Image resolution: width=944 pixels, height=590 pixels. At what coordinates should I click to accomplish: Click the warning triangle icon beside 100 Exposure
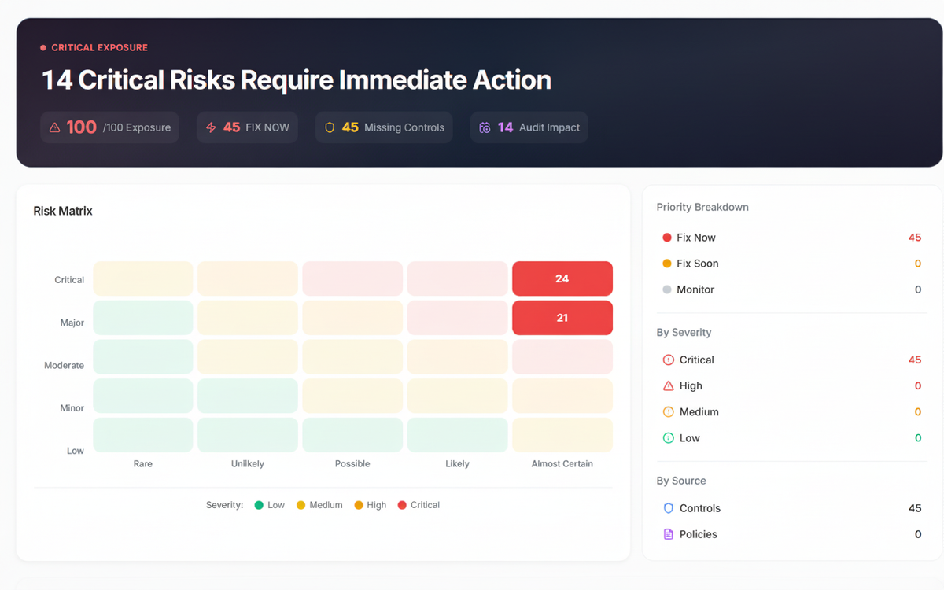[x=54, y=127]
